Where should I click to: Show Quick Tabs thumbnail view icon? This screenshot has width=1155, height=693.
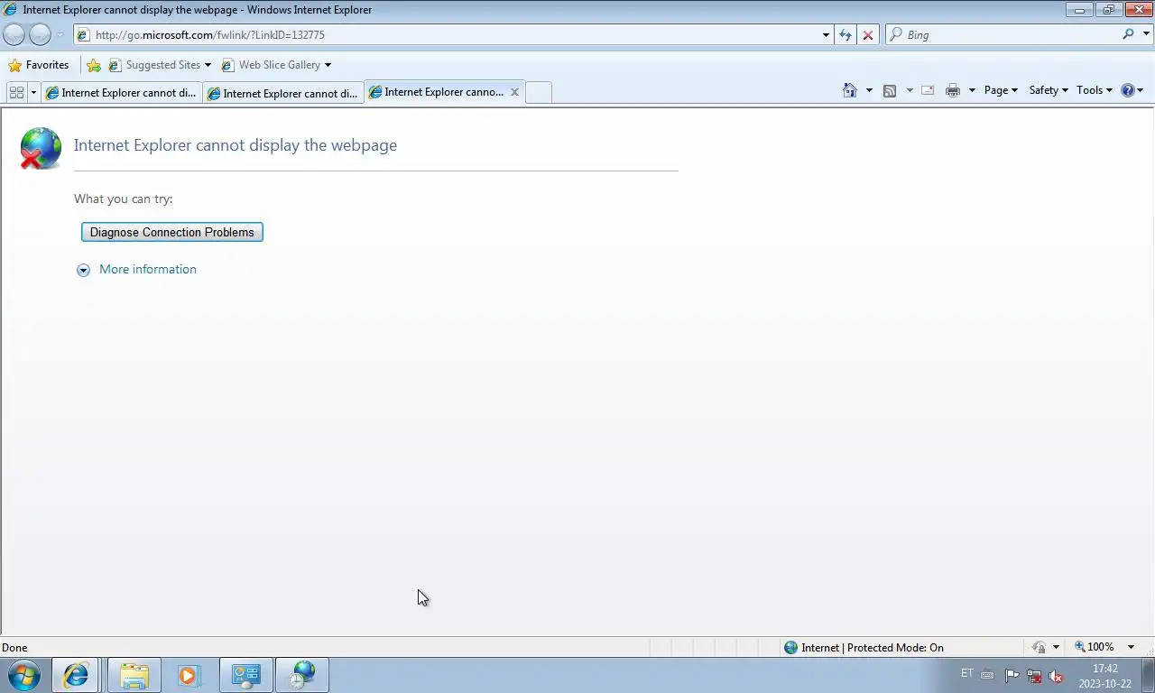click(x=16, y=92)
